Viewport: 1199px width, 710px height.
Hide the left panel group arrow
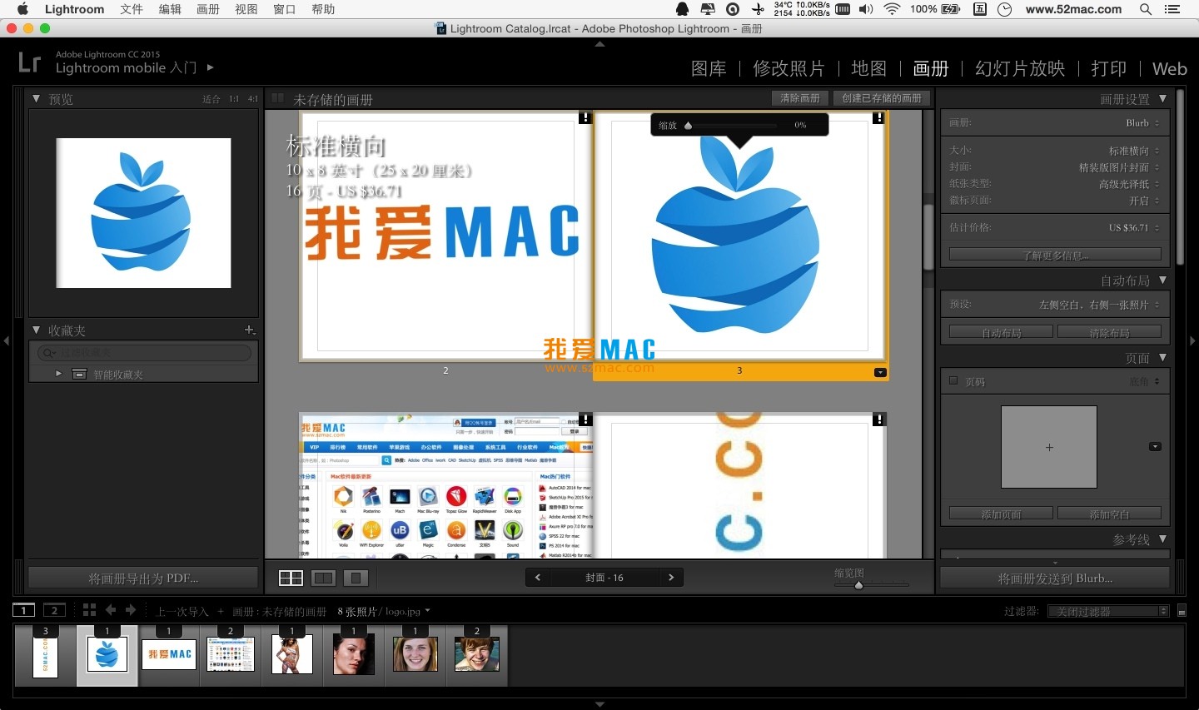coord(7,340)
